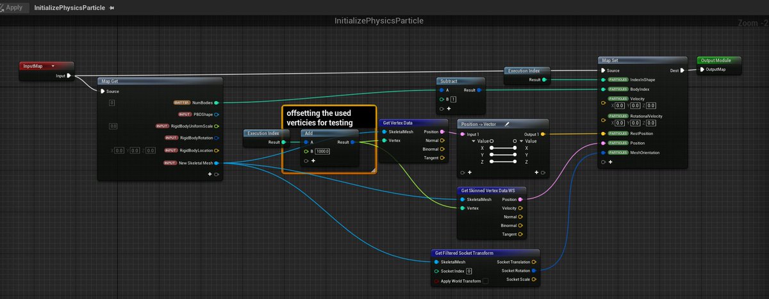Screen dimensions: 769x299
Task: Click Result pin of left Execution Index node
Action: point(284,142)
